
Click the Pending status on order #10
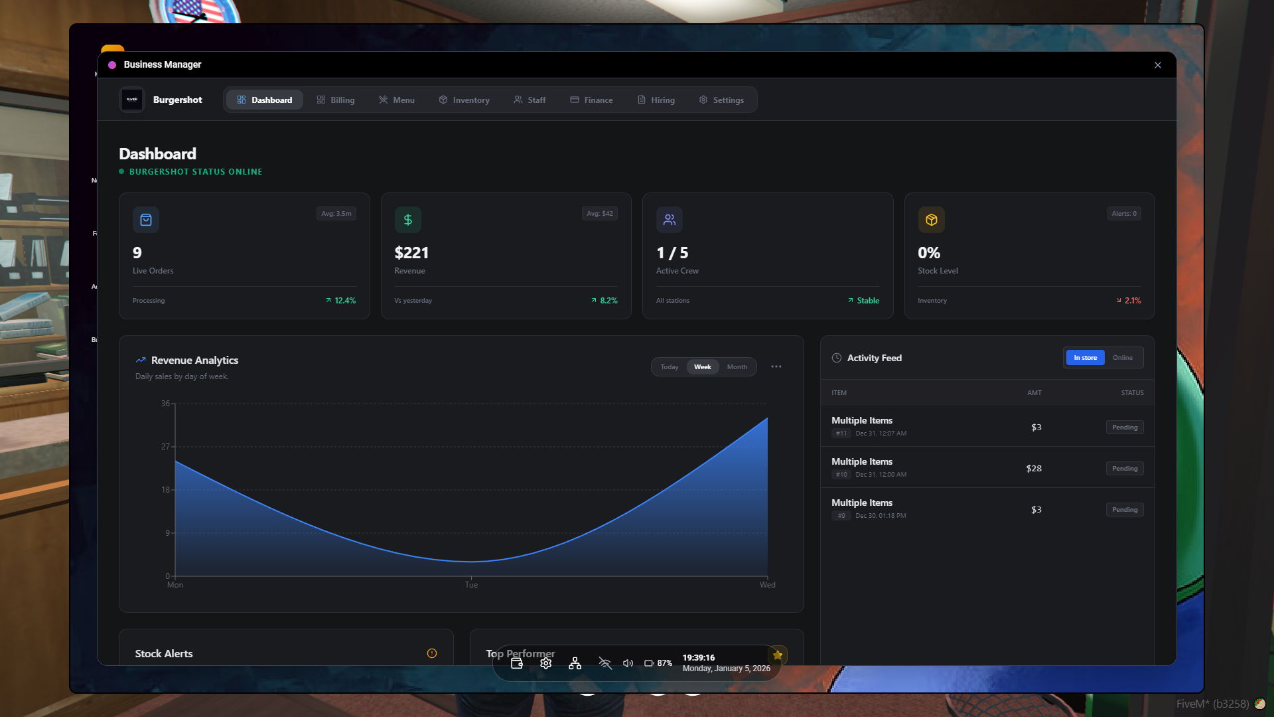click(x=1124, y=468)
